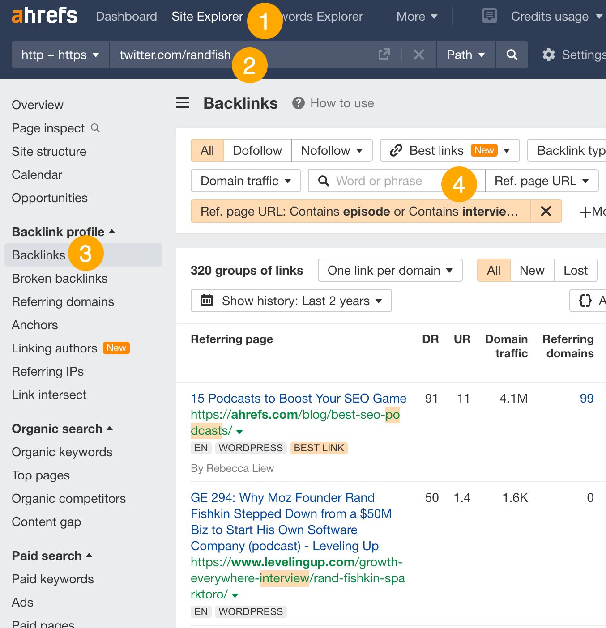Open the Path mode dropdown

click(465, 55)
